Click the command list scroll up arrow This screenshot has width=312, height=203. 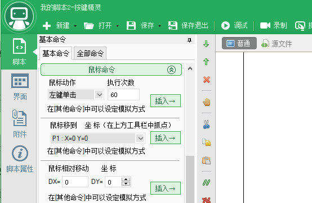[190, 69]
